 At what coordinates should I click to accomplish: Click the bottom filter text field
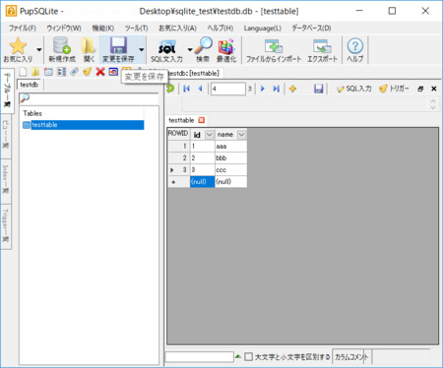click(200, 357)
